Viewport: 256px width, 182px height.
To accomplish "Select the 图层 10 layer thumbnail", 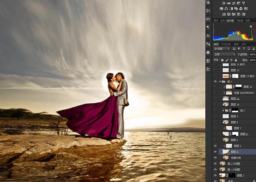I will 225,105.
